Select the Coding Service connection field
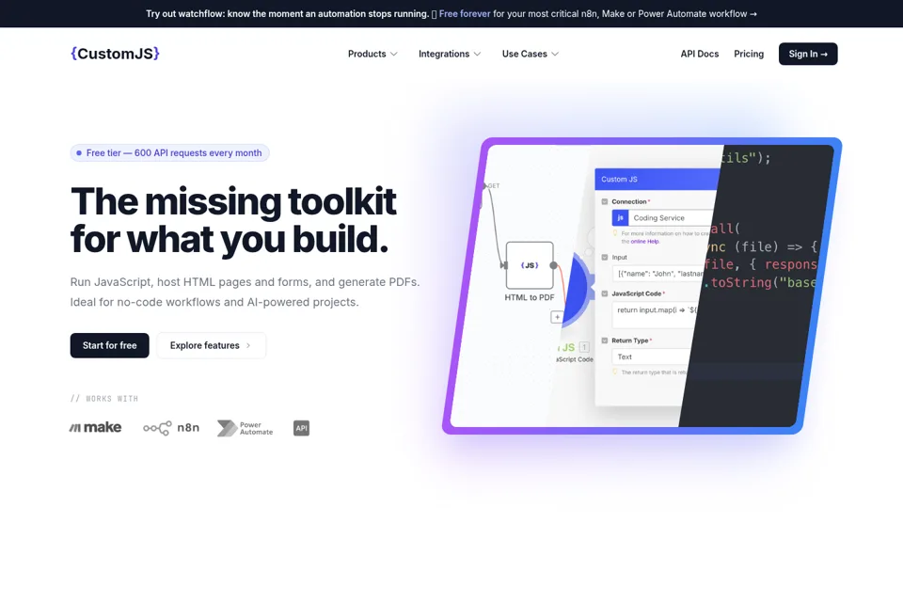This screenshot has height=602, width=903. coord(662,218)
